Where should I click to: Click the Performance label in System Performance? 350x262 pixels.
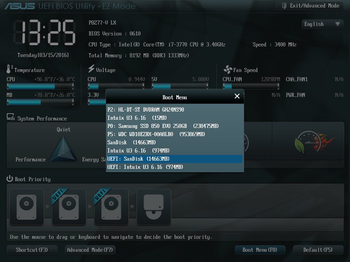click(x=30, y=160)
